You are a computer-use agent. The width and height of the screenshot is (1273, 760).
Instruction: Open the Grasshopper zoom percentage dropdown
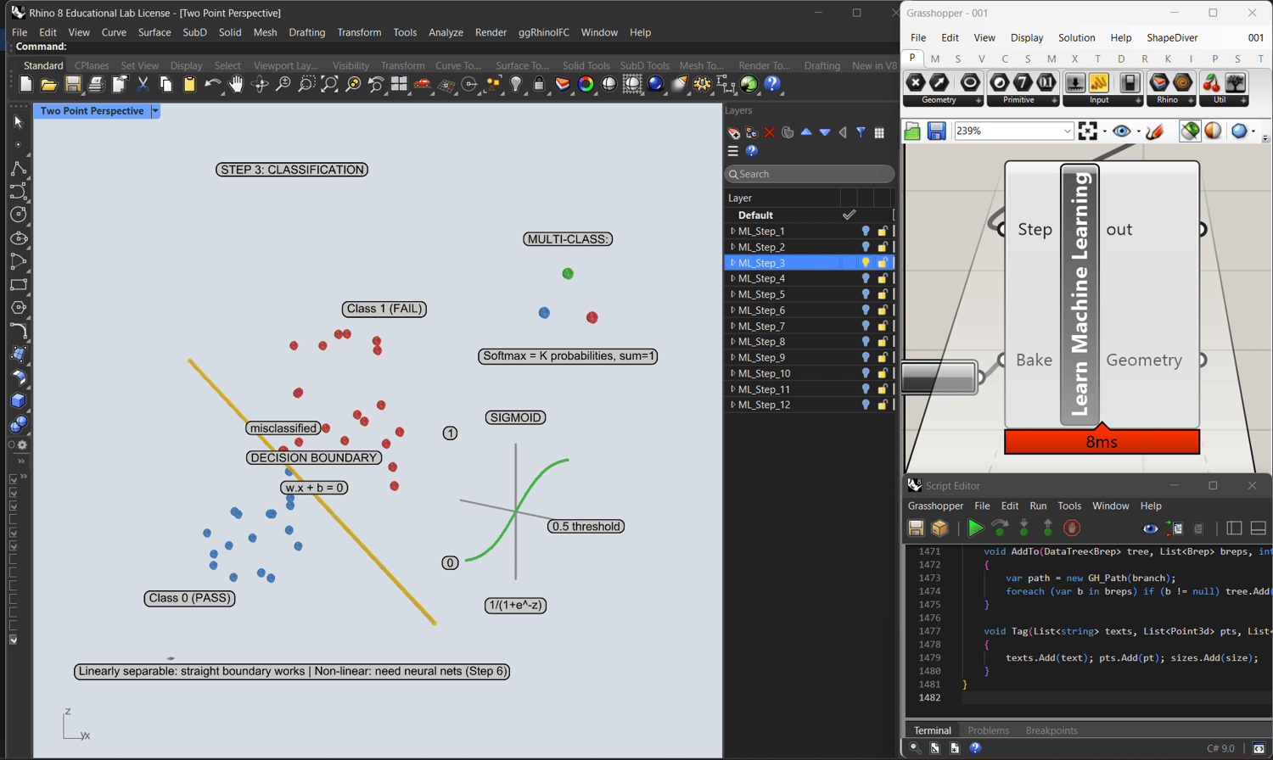point(1067,131)
